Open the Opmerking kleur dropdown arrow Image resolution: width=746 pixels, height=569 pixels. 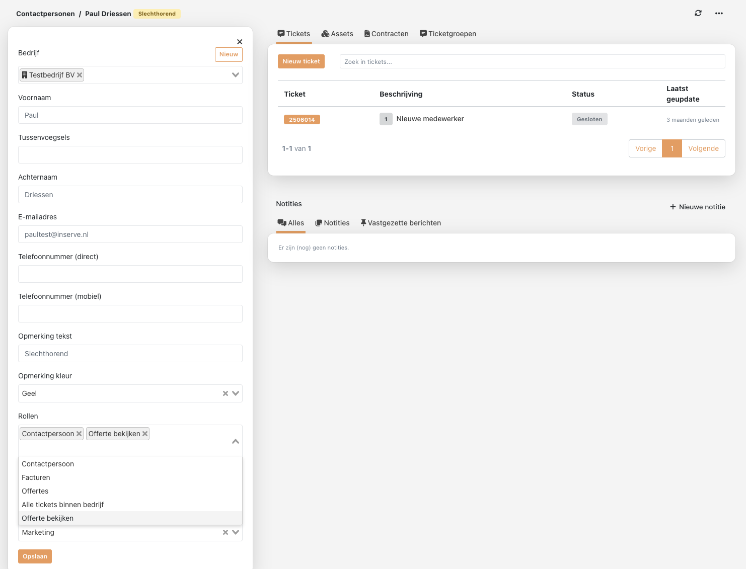coord(235,393)
